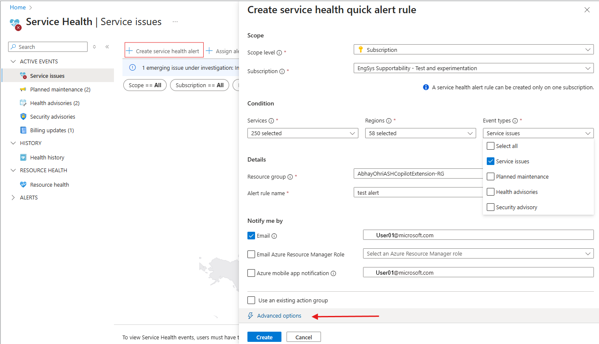Open Advanced options link

(279, 316)
